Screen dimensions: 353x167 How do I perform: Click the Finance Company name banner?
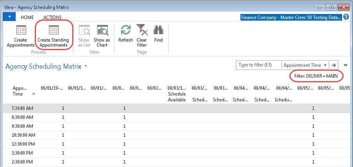click(291, 17)
